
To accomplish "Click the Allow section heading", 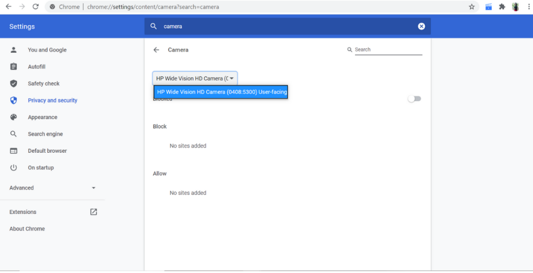I will point(160,173).
